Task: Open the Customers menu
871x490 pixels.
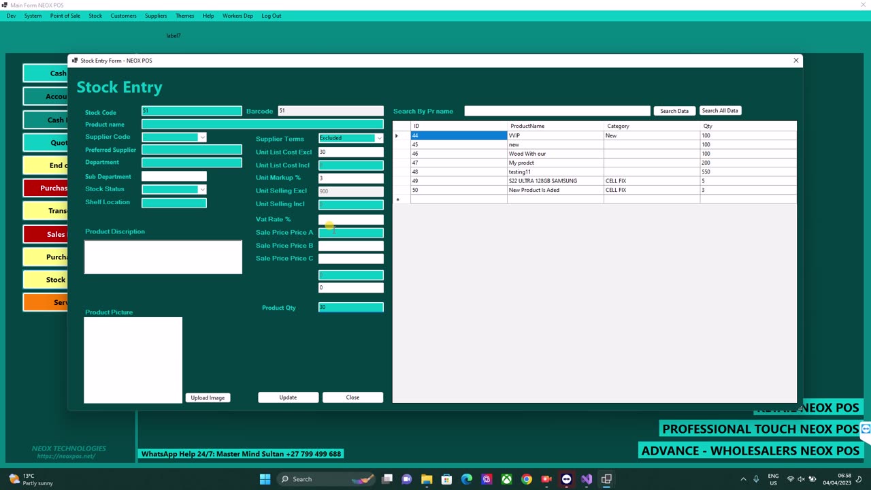Action: [x=123, y=16]
